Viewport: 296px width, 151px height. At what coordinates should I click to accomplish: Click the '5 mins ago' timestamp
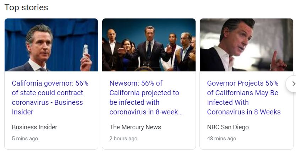pyautogui.click(x=25, y=139)
